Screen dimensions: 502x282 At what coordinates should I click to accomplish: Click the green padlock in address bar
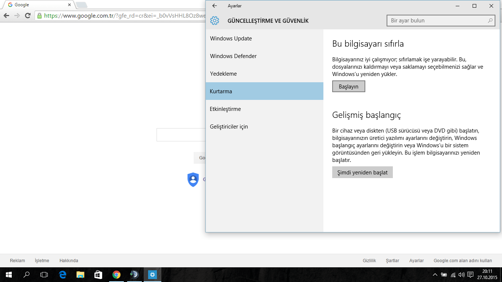[39, 15]
